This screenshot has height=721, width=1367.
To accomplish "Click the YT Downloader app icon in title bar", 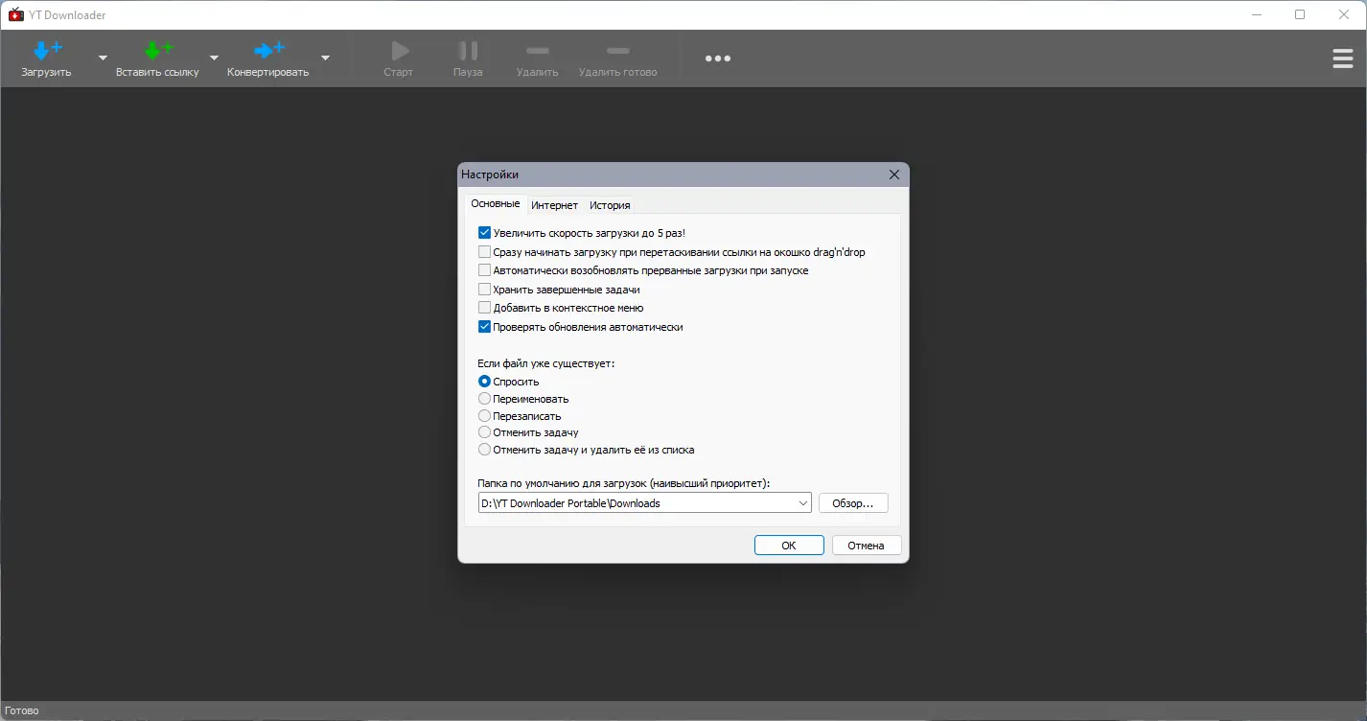I will pos(16,14).
